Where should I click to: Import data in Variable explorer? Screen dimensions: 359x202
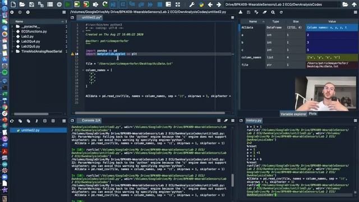pyautogui.click(x=241, y=12)
